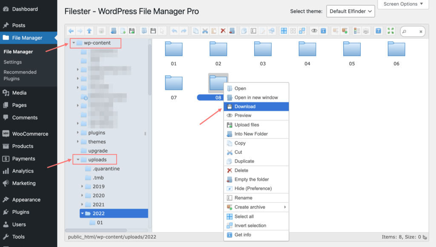
Task: Open the Select theme dropdown
Action: (350, 11)
